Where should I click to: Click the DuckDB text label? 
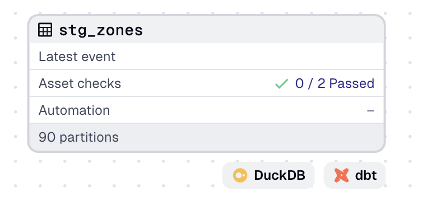pyautogui.click(x=280, y=175)
